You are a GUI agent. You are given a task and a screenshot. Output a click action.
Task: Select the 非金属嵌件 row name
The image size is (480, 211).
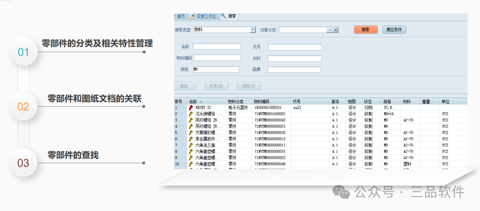tap(208, 139)
